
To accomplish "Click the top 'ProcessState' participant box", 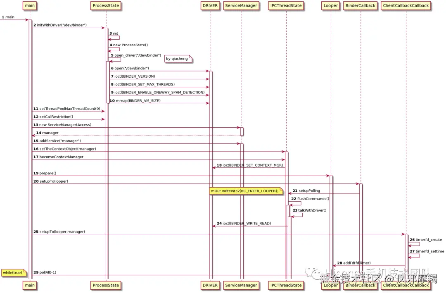I will tap(106, 6).
